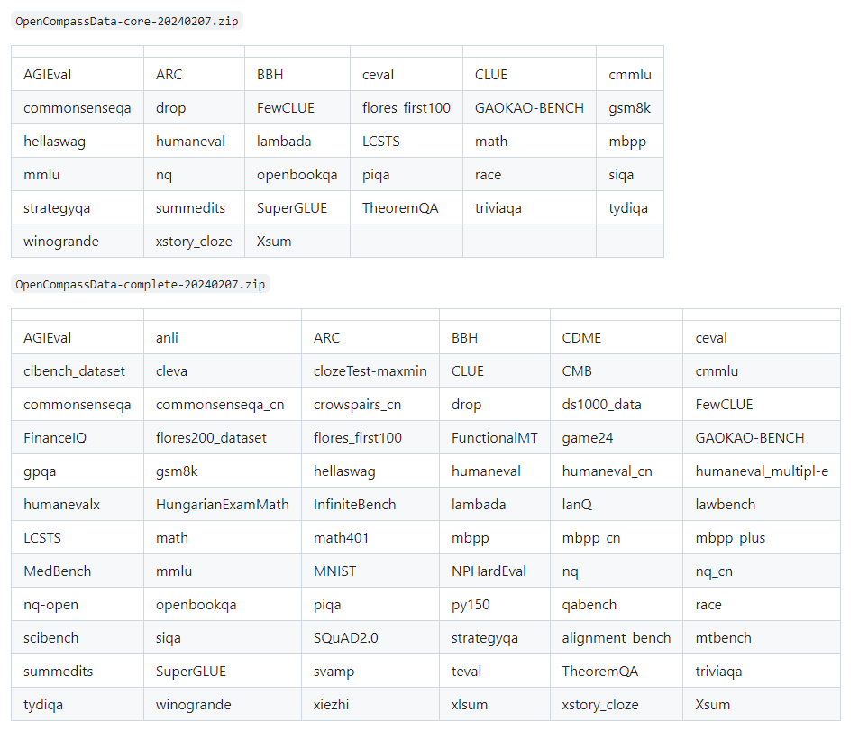Open the math dataset link
This screenshot has height=731, width=859.
point(488,141)
